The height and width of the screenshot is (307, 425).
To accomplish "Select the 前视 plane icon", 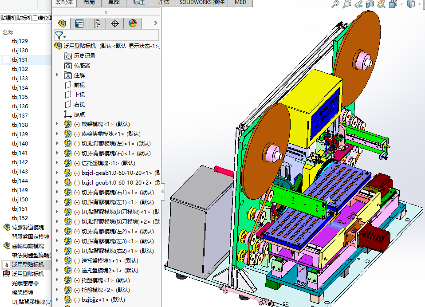I will 68,85.
